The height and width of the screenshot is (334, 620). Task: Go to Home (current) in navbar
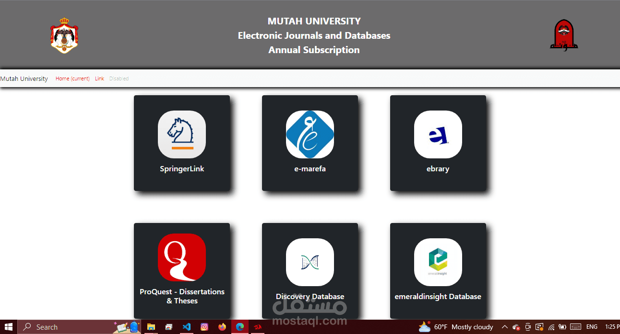[x=72, y=78]
